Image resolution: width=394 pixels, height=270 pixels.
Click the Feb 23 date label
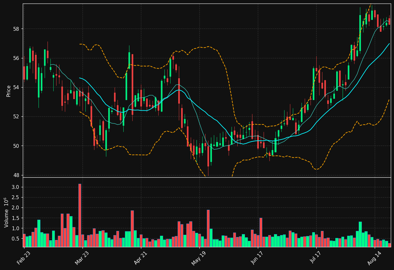point(23,257)
